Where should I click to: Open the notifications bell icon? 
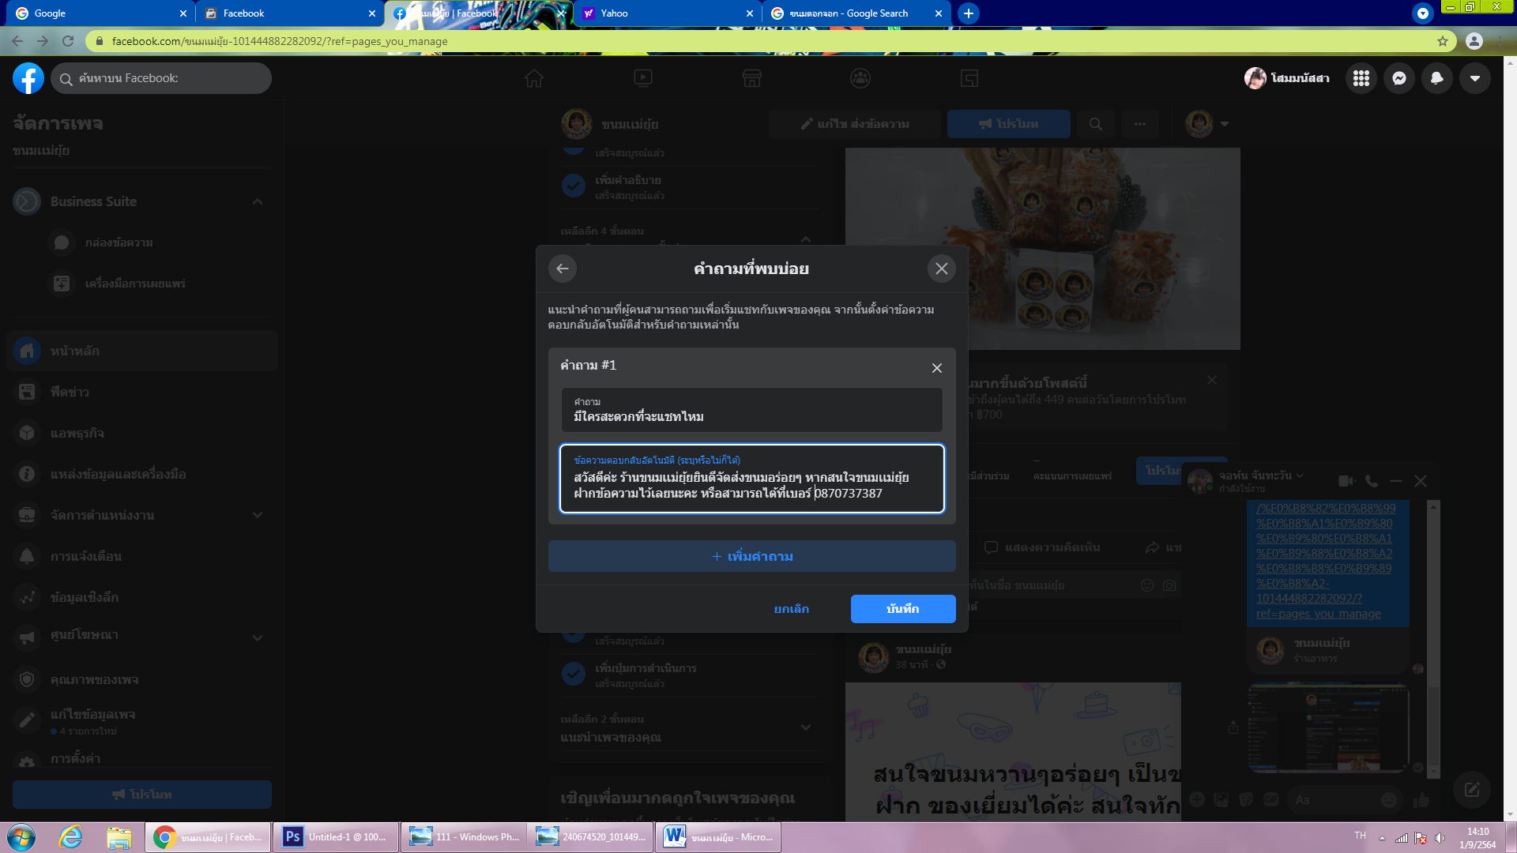[x=1436, y=78]
